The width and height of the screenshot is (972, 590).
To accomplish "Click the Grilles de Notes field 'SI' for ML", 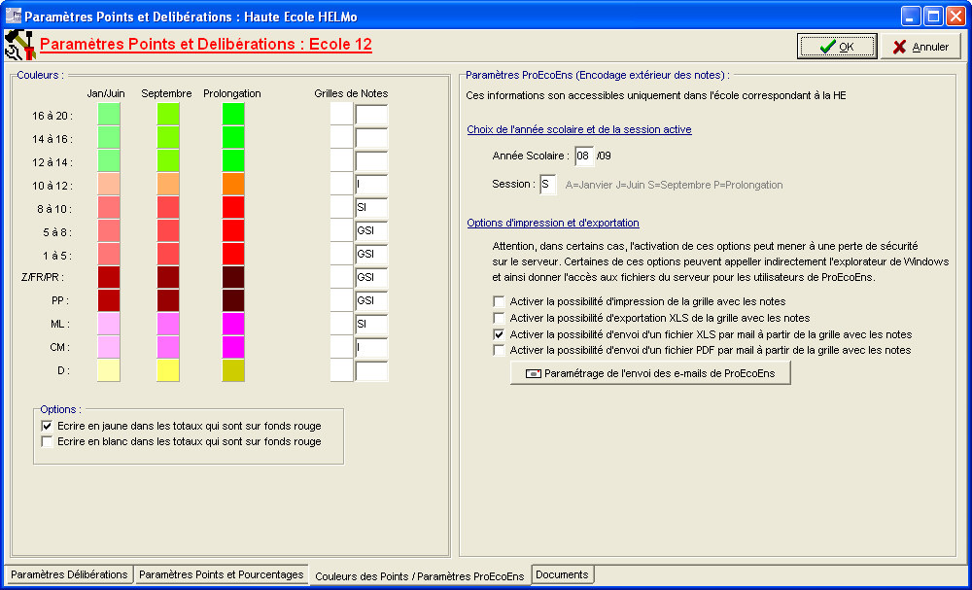I will tap(371, 324).
